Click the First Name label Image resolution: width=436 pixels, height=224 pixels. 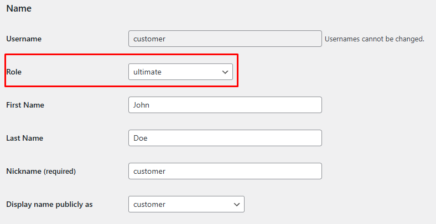point(25,105)
